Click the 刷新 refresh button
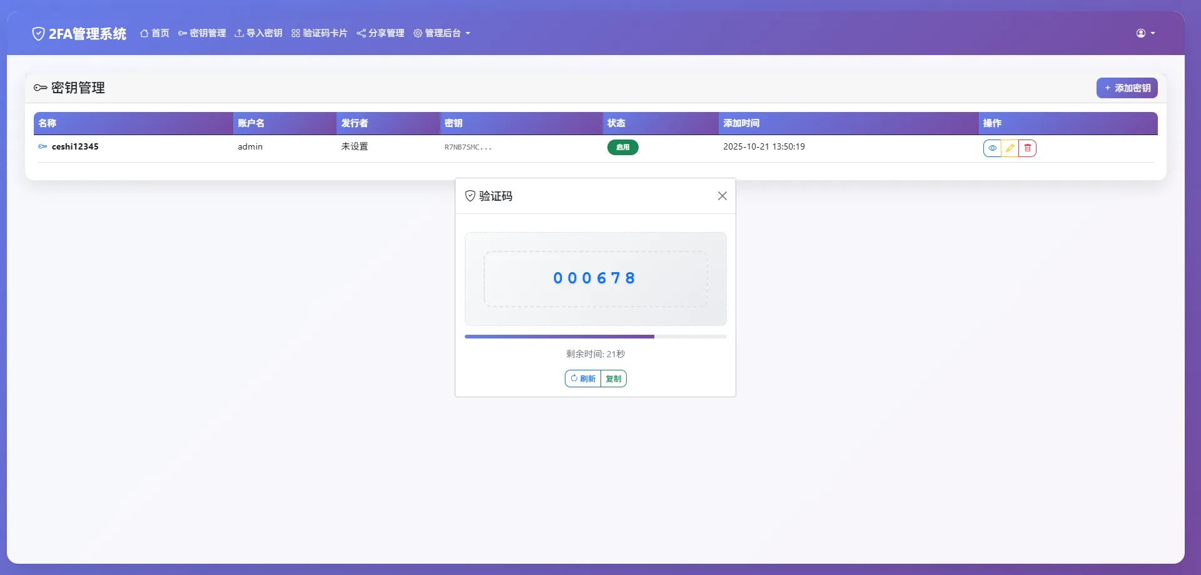This screenshot has width=1201, height=575. pos(583,379)
